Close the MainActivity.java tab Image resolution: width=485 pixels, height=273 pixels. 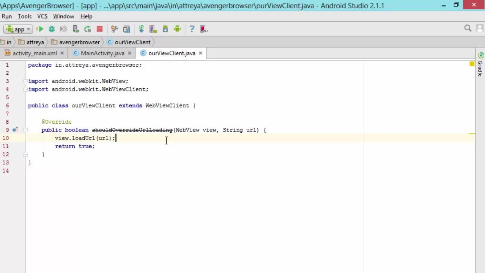coord(129,53)
